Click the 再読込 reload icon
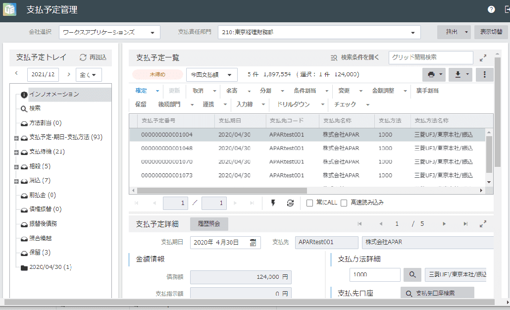 [x=83, y=57]
